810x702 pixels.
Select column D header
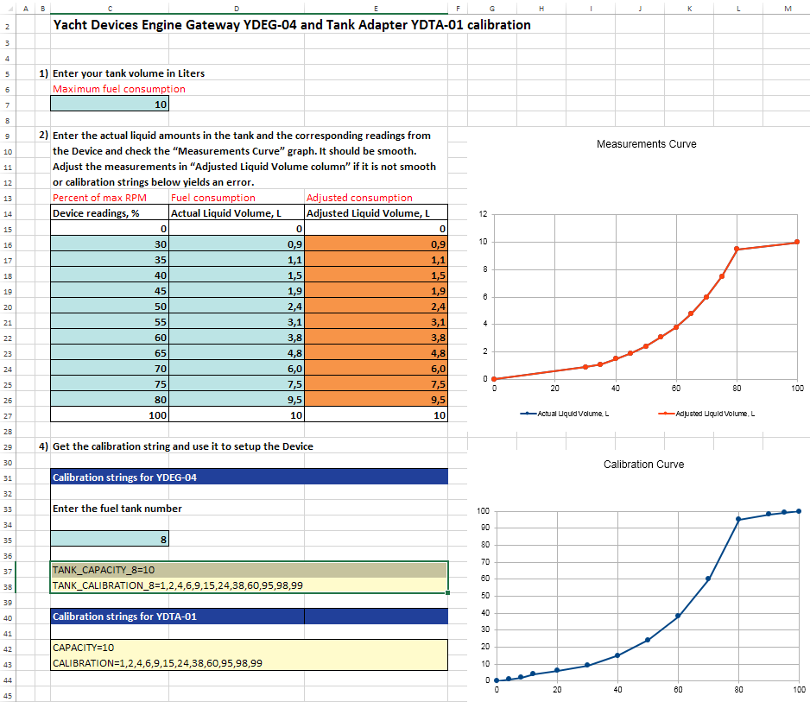237,9
